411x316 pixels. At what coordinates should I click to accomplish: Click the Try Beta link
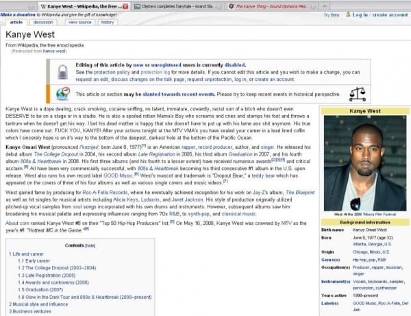pyautogui.click(x=332, y=15)
